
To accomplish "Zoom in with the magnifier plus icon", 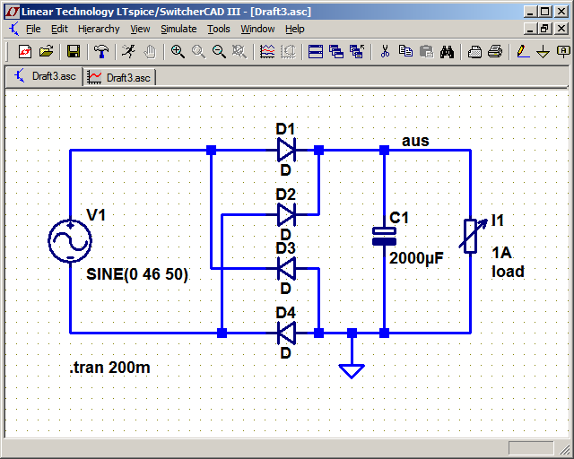I will 178,52.
